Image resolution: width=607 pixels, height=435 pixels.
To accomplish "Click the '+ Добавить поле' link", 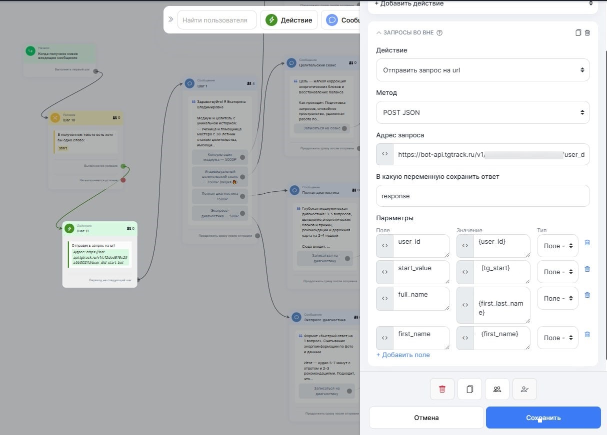I will coord(403,355).
